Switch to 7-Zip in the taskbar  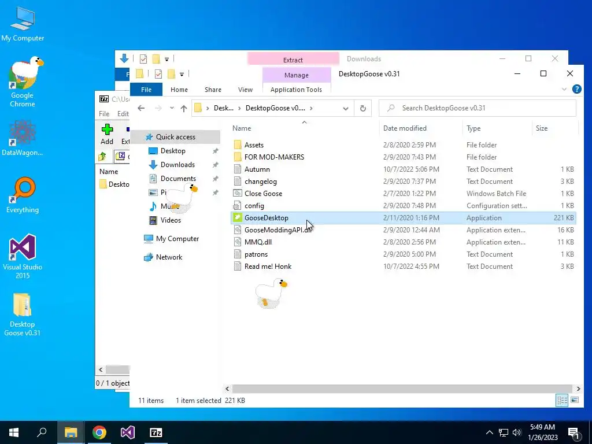[156, 432]
